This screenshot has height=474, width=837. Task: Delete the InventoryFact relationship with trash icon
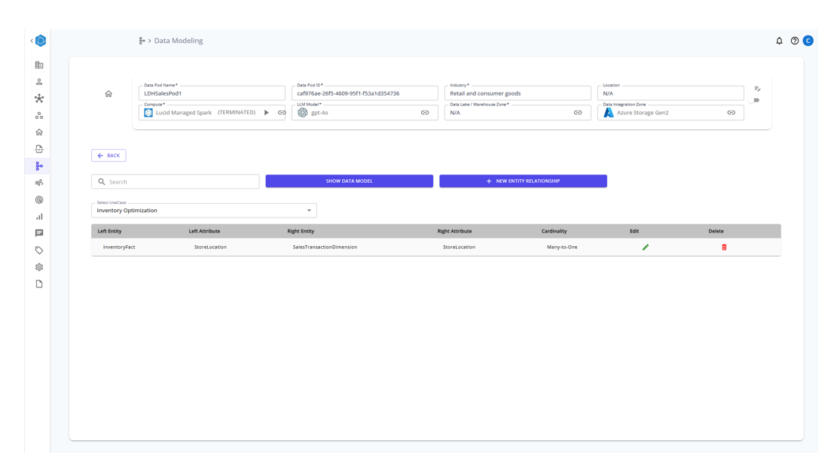724,248
